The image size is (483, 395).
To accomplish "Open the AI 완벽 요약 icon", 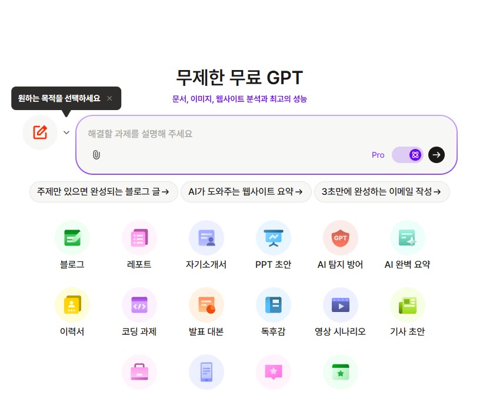I will point(408,238).
